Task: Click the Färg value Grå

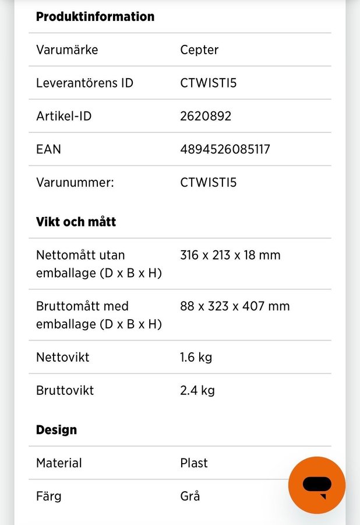Action: click(190, 495)
